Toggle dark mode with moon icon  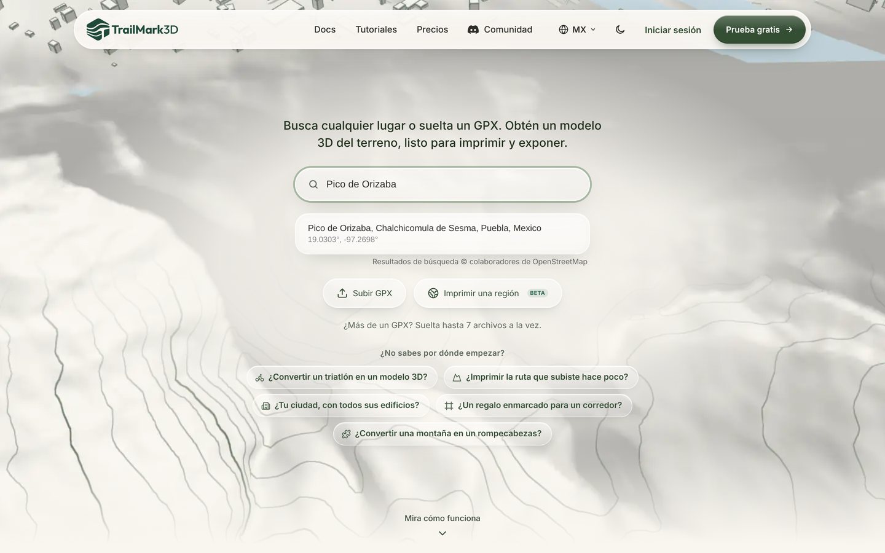pyautogui.click(x=620, y=29)
